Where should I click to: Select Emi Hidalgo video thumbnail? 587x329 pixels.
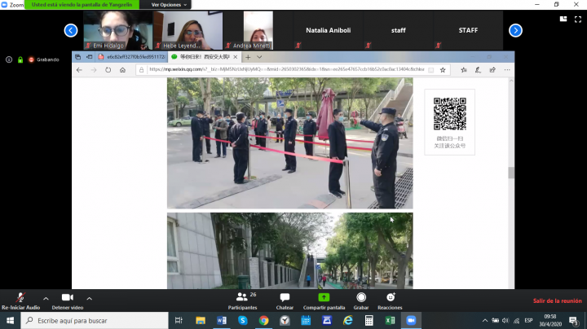(117, 30)
